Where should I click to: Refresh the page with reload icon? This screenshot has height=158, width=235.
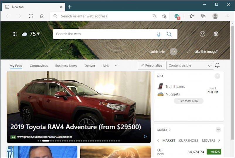click(31, 16)
